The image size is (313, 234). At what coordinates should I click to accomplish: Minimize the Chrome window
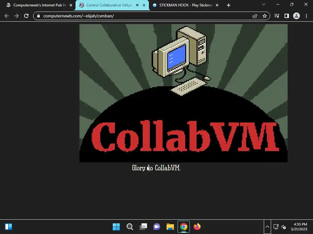[x=278, y=4]
